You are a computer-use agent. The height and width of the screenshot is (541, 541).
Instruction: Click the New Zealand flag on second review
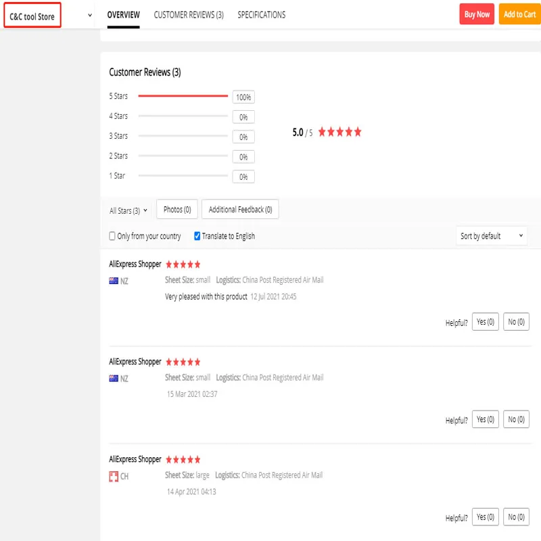click(x=114, y=379)
